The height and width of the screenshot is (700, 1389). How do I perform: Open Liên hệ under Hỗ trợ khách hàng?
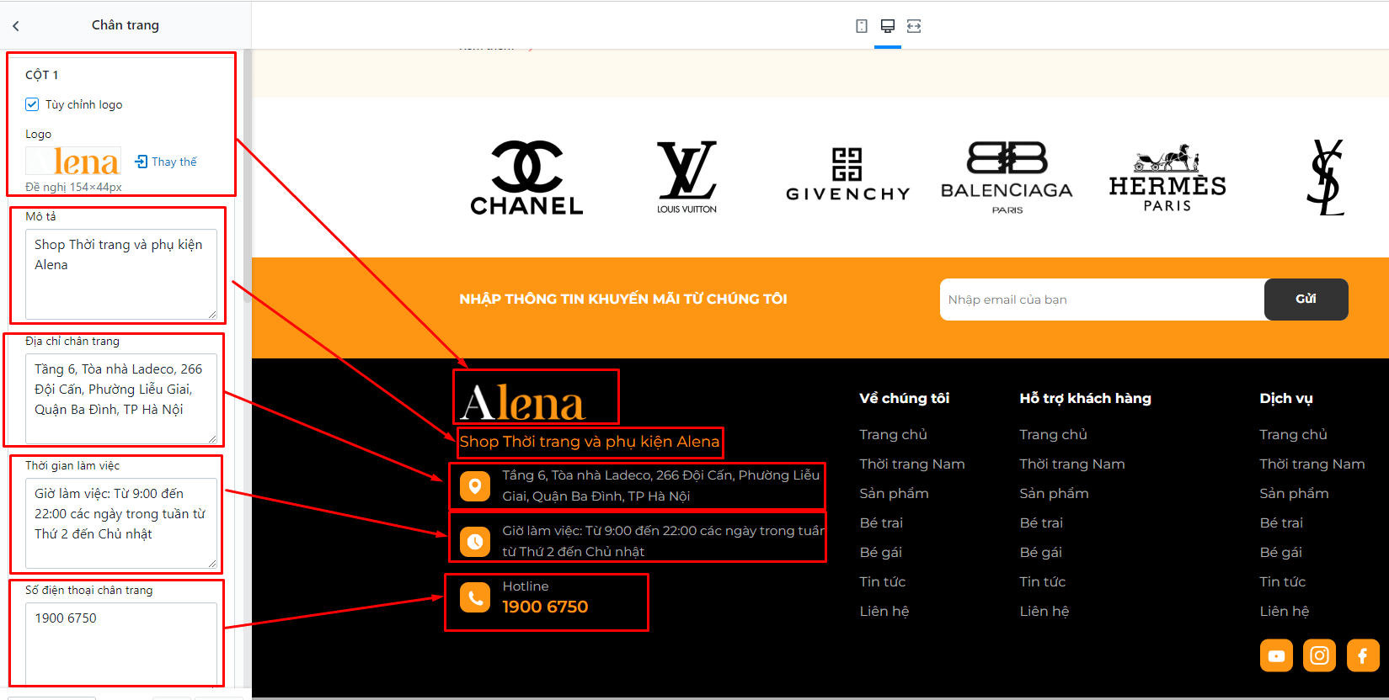(1044, 611)
